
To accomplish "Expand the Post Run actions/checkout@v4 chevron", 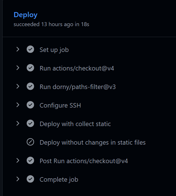I will pyautogui.click(x=18, y=161).
